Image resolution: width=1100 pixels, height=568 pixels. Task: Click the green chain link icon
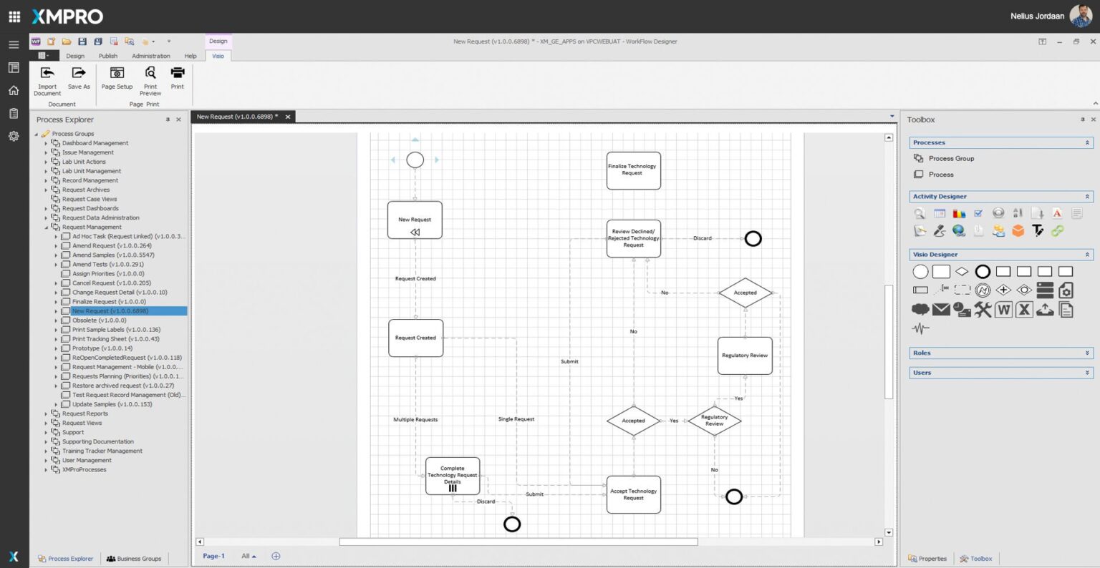(x=1057, y=230)
